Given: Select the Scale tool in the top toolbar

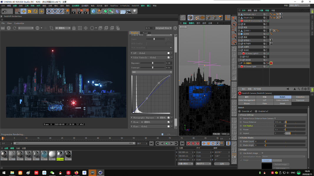Looking at the screenshot, I should [x=29, y=11].
